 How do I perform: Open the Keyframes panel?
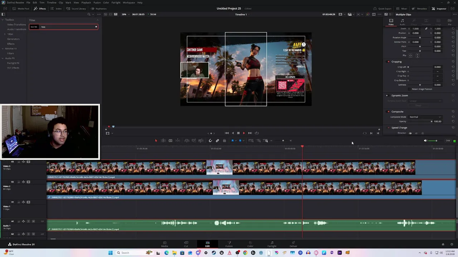(x=99, y=9)
